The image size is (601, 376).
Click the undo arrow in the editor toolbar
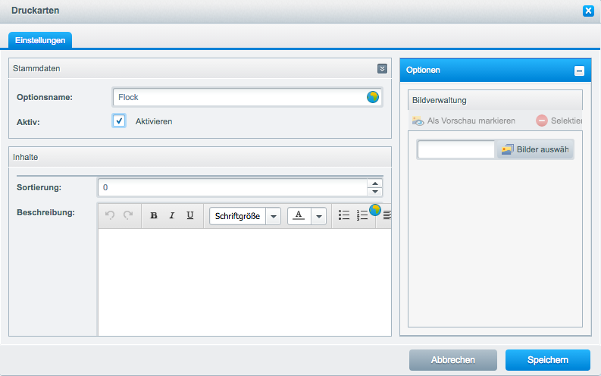(110, 216)
